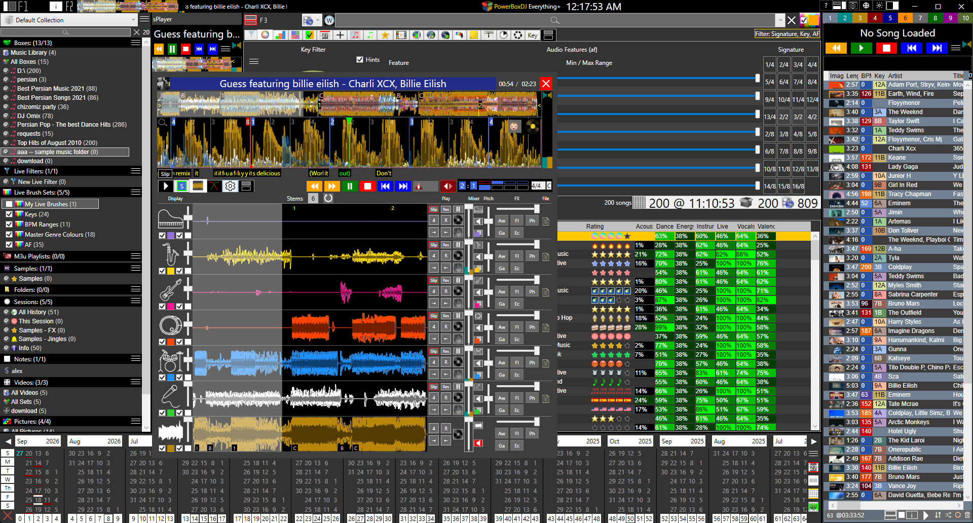Click the film strip video filter icon
Screen dimensions: 973x523
pos(401,35)
